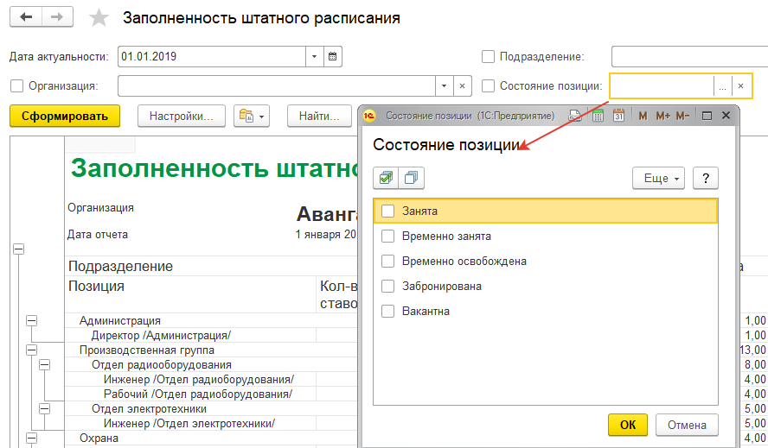768x448 pixels.
Task: Click the value 13,00 in report
Action: coord(753,350)
